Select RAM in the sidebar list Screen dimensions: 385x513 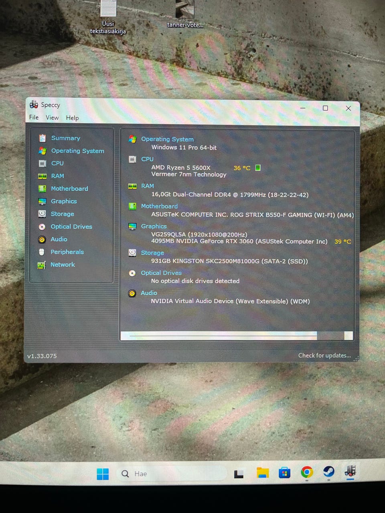click(x=57, y=176)
